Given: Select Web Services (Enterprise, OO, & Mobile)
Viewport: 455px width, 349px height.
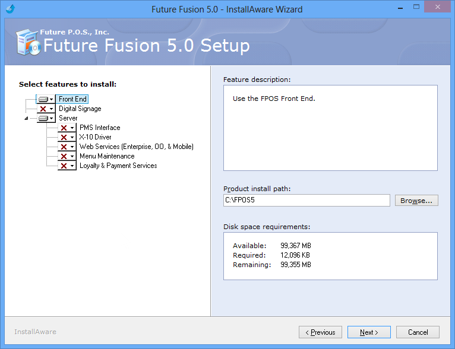Looking at the screenshot, I should click(137, 147).
